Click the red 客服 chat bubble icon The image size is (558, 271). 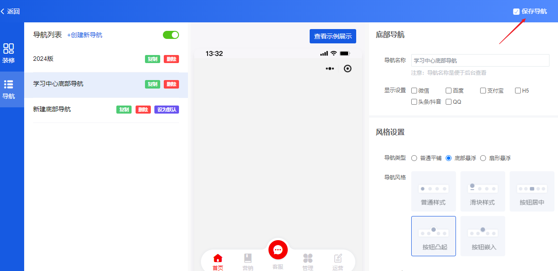point(278,250)
